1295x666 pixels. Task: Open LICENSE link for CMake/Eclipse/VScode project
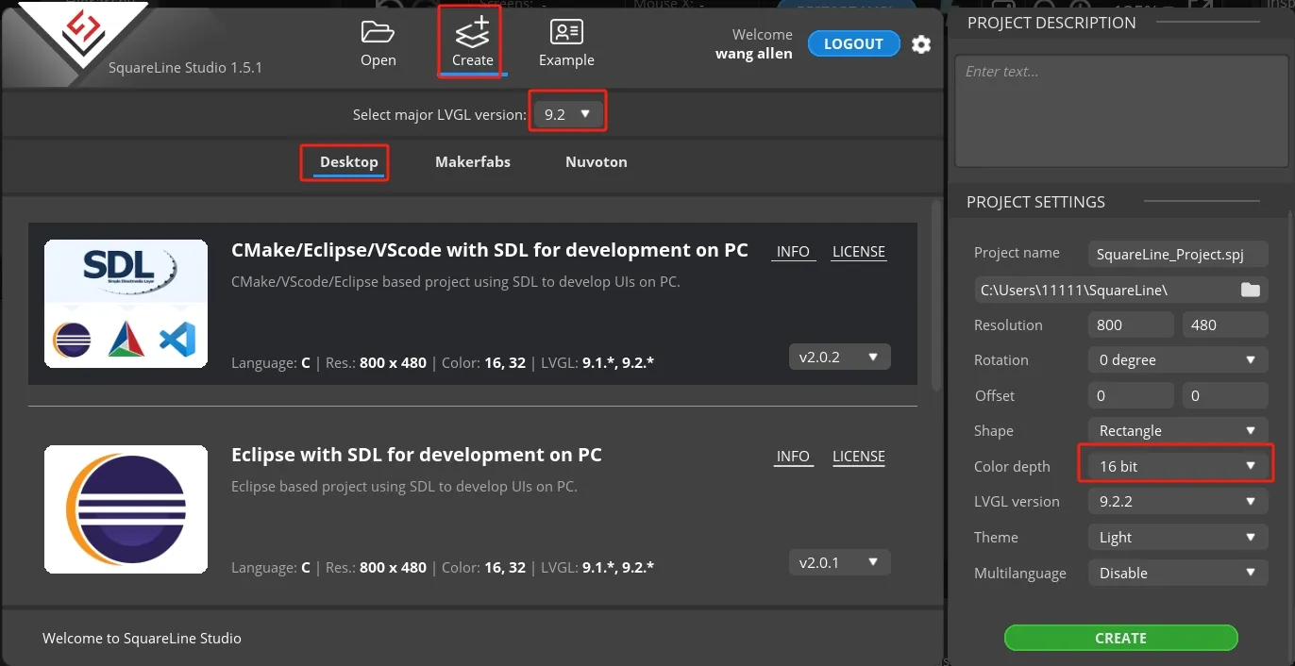[x=859, y=252]
